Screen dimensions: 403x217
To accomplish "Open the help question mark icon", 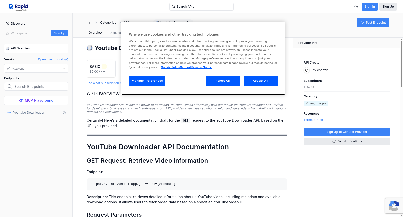I will (x=356, y=7).
